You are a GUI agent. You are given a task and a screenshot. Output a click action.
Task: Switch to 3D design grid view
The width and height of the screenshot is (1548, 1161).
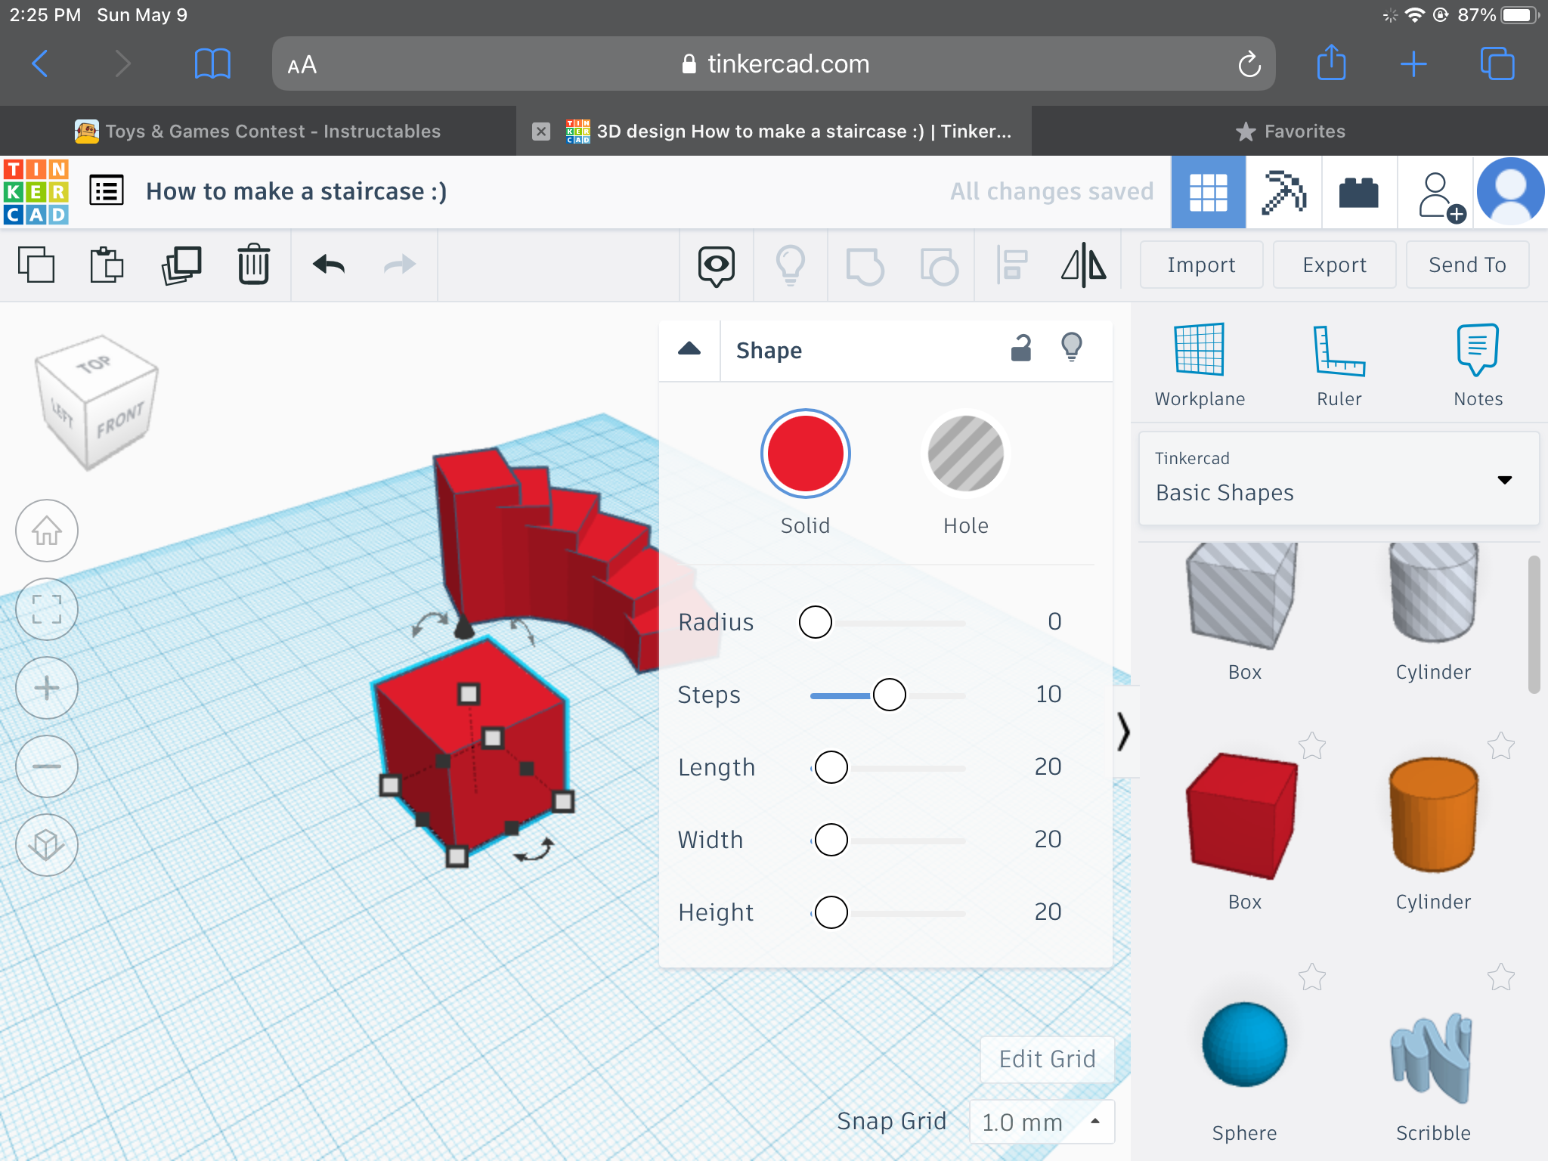tap(1208, 192)
